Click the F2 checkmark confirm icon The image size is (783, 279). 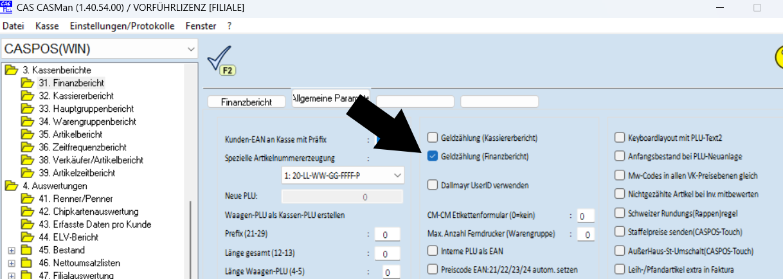(220, 62)
